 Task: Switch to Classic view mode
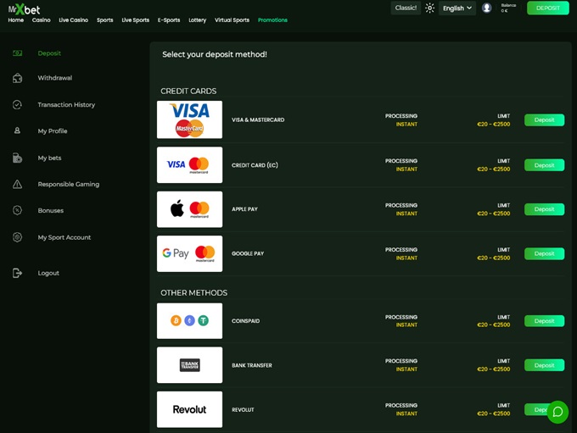point(406,8)
